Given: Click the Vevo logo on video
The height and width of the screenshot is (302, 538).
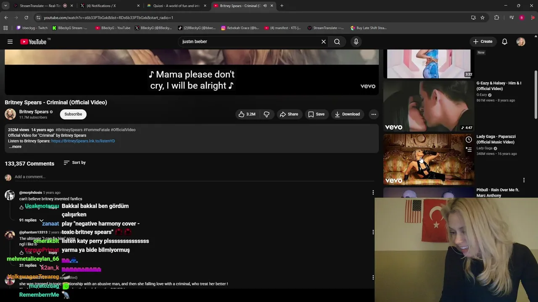Looking at the screenshot, I should (368, 86).
